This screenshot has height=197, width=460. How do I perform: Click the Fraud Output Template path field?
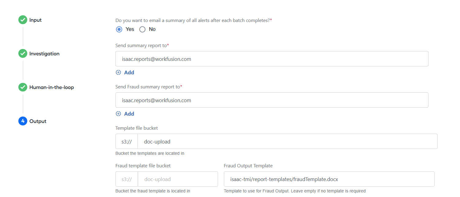(x=329, y=179)
